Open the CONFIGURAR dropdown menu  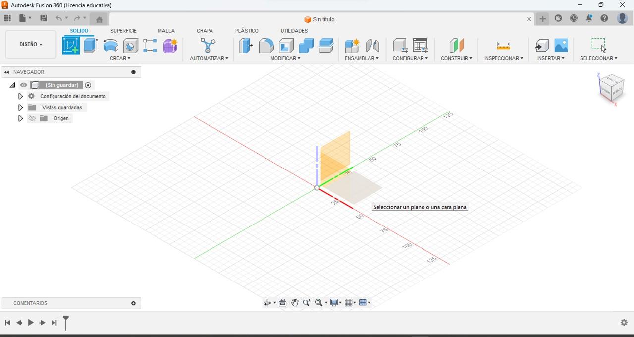pos(410,58)
